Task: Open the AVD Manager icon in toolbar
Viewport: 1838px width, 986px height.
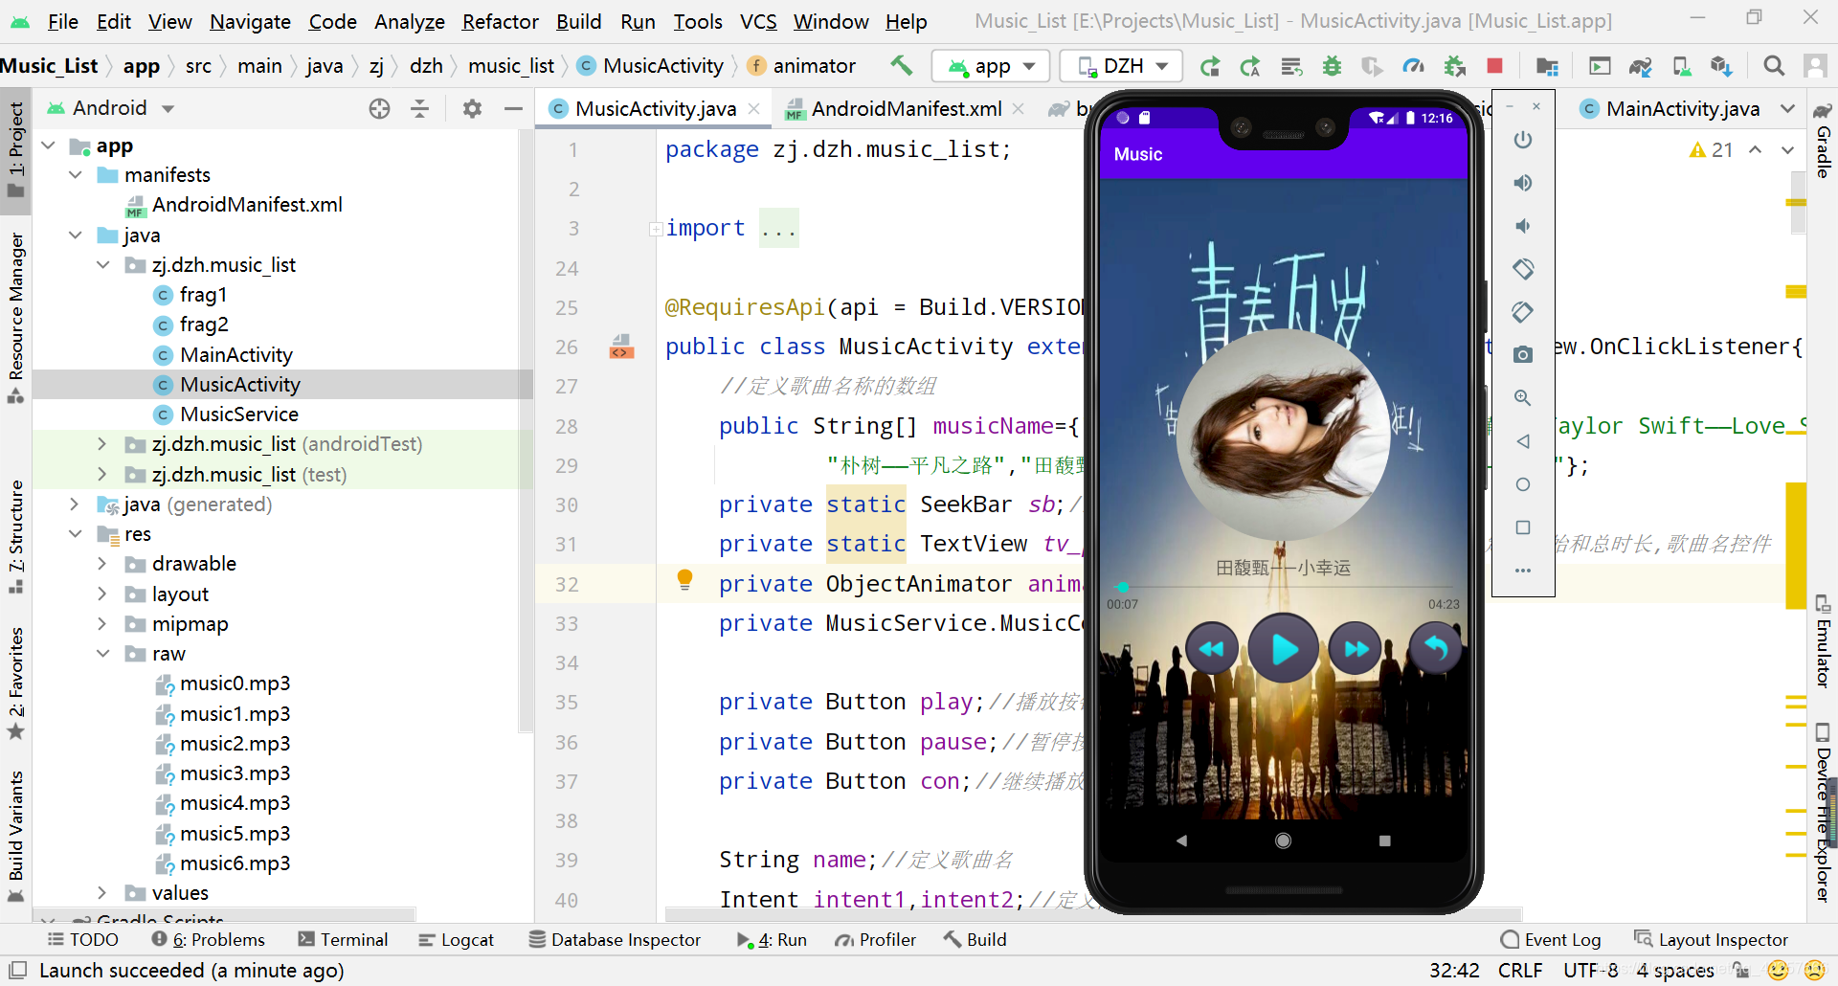Action: pyautogui.click(x=1681, y=66)
